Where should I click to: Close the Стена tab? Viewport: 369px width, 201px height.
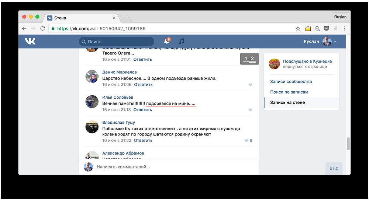click(114, 18)
